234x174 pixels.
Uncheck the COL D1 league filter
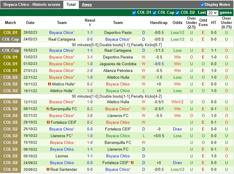(134, 13)
